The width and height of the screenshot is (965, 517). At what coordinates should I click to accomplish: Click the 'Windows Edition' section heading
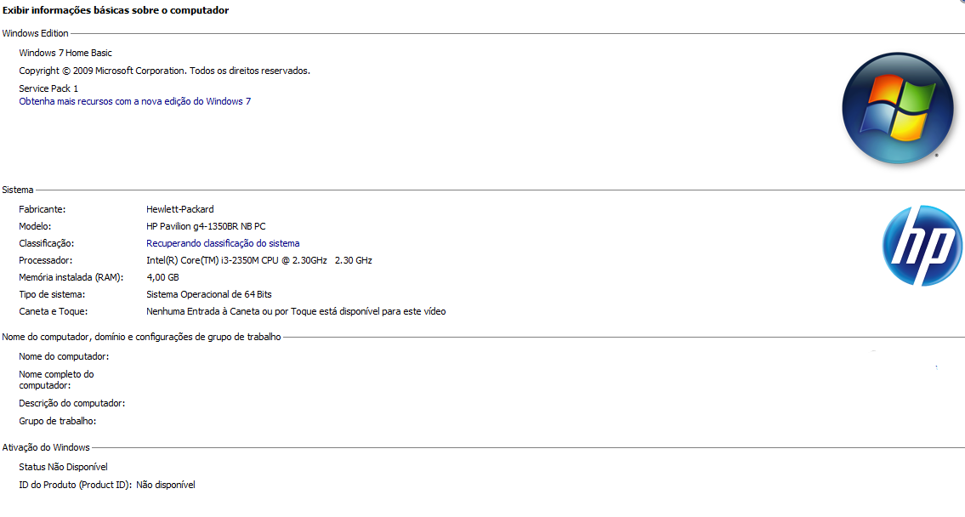tap(35, 33)
